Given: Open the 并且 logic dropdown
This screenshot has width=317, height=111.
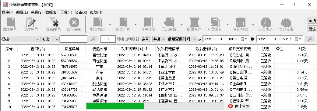Looking at the screenshot, I should (159, 39).
